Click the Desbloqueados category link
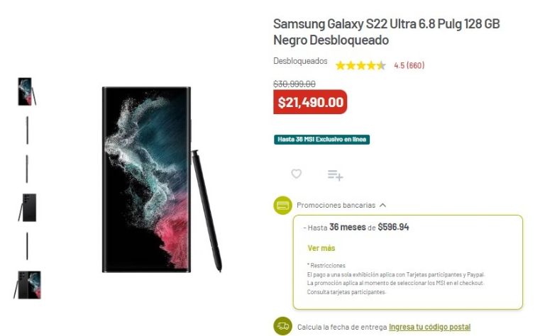This screenshot has height=336, width=545. tap(300, 61)
